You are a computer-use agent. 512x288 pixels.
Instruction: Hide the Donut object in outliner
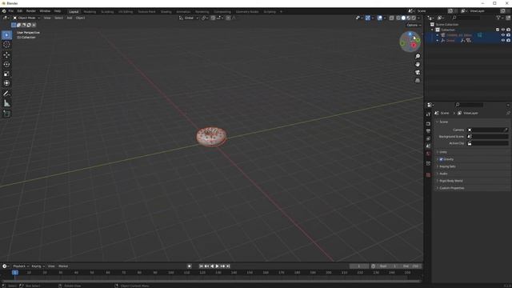[x=503, y=41]
